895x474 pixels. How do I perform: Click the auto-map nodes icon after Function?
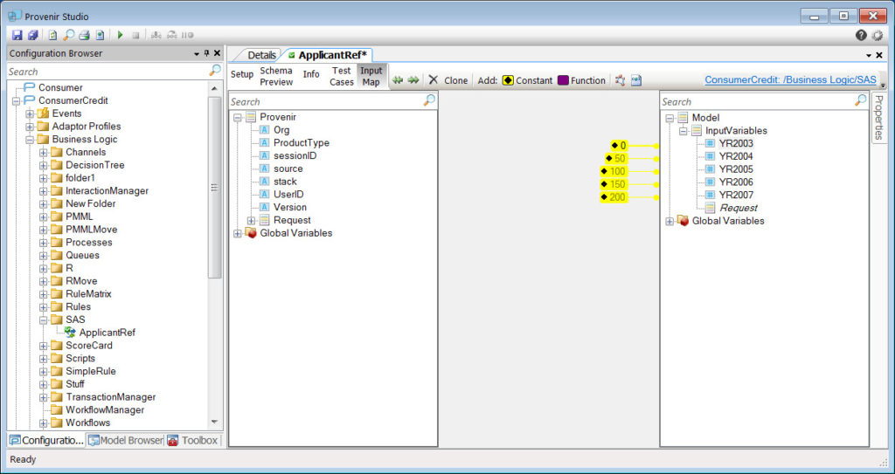[620, 80]
